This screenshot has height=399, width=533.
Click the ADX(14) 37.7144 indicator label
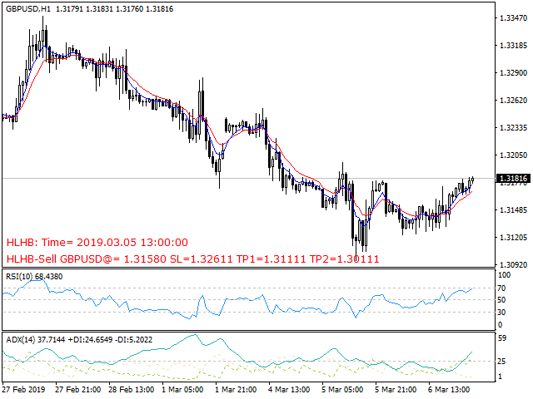pyautogui.click(x=35, y=340)
